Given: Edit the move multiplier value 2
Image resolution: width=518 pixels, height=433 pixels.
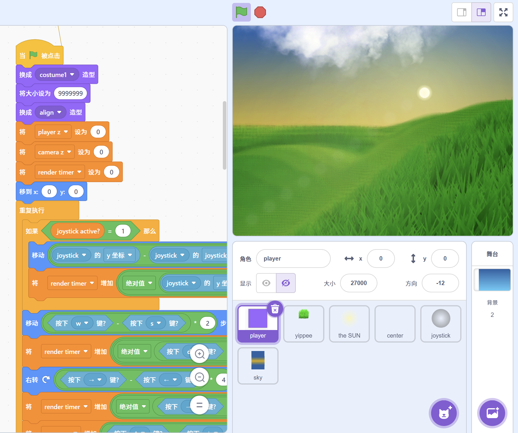Looking at the screenshot, I should pyautogui.click(x=207, y=323).
